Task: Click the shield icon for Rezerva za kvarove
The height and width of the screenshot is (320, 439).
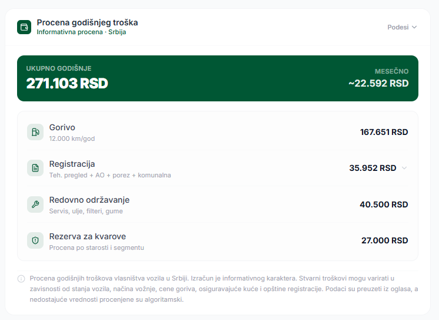Action: (x=35, y=240)
